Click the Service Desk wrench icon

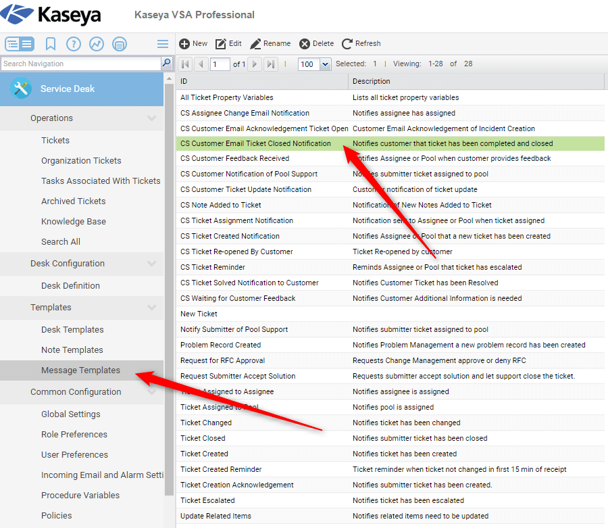21,89
